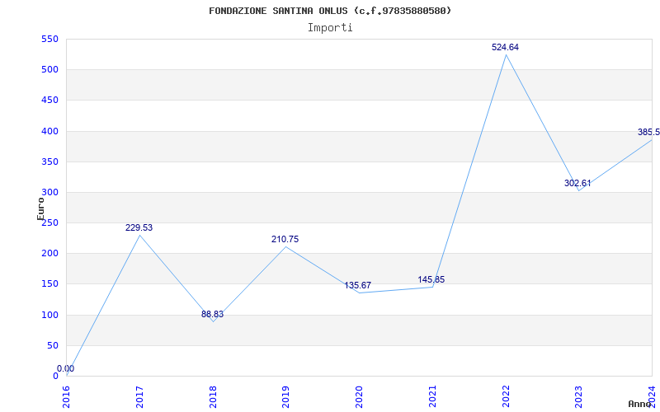660x412 pixels.
Task: Click the 0.00 data label
Action: pos(66,368)
